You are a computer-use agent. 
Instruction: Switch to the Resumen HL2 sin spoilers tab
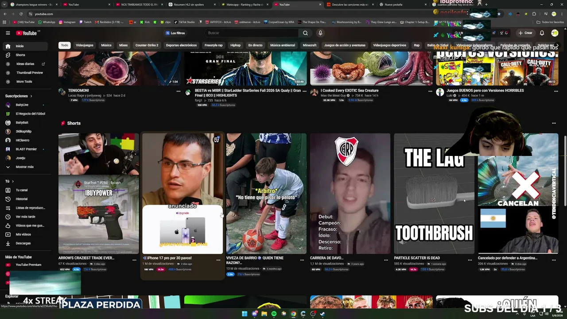pos(191,4)
